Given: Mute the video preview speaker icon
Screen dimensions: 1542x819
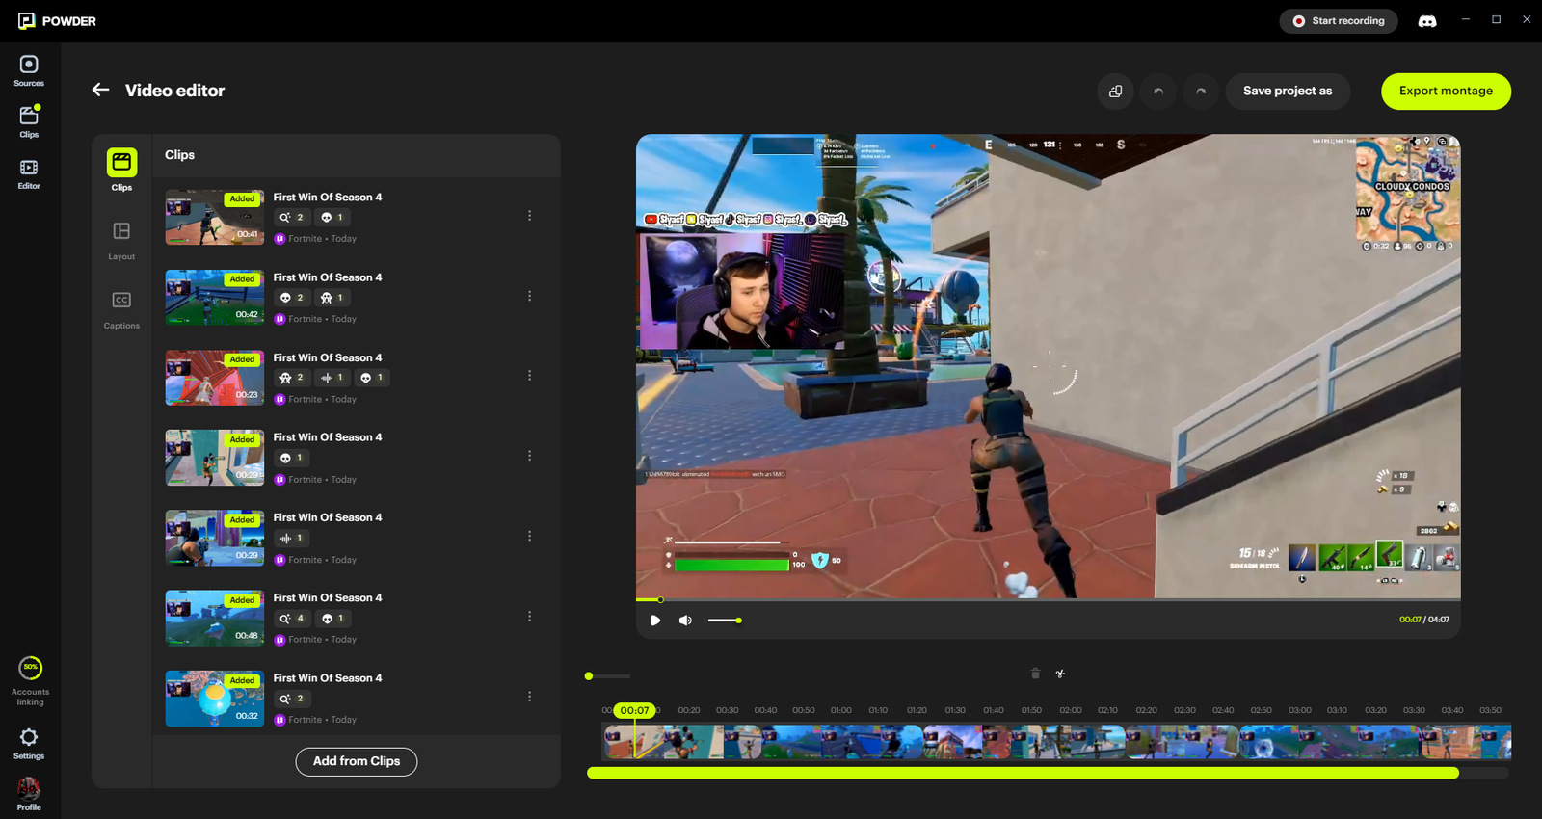Looking at the screenshot, I should (x=685, y=621).
